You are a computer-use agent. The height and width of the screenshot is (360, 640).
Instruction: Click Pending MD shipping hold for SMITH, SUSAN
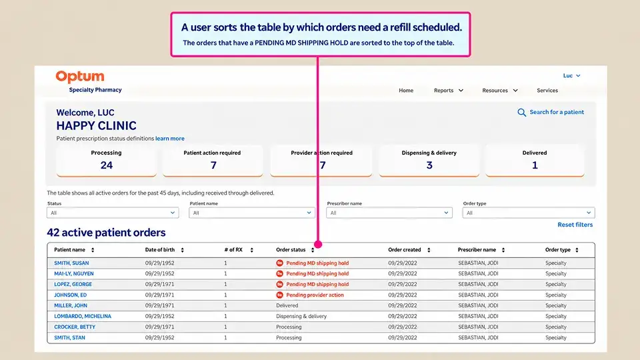[x=317, y=263]
